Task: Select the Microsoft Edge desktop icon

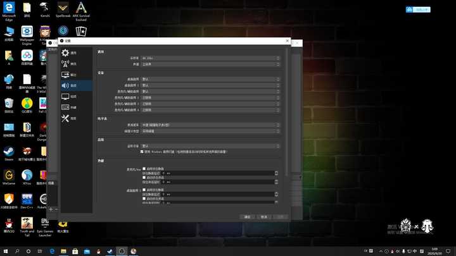Action: click(x=9, y=11)
